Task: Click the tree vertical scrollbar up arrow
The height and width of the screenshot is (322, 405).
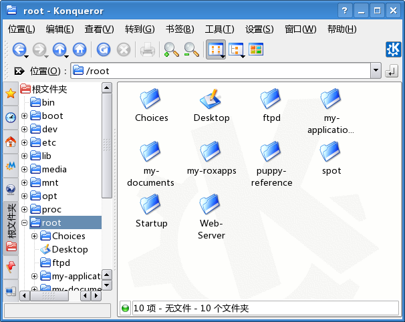Action: (107, 88)
